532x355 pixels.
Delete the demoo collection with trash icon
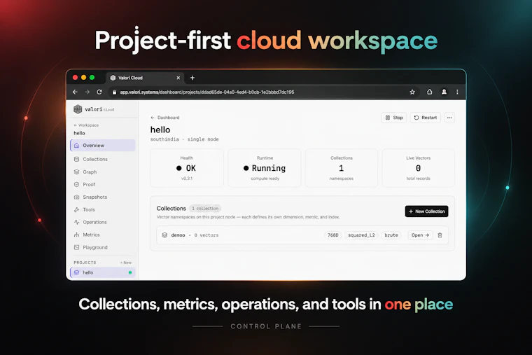440,235
